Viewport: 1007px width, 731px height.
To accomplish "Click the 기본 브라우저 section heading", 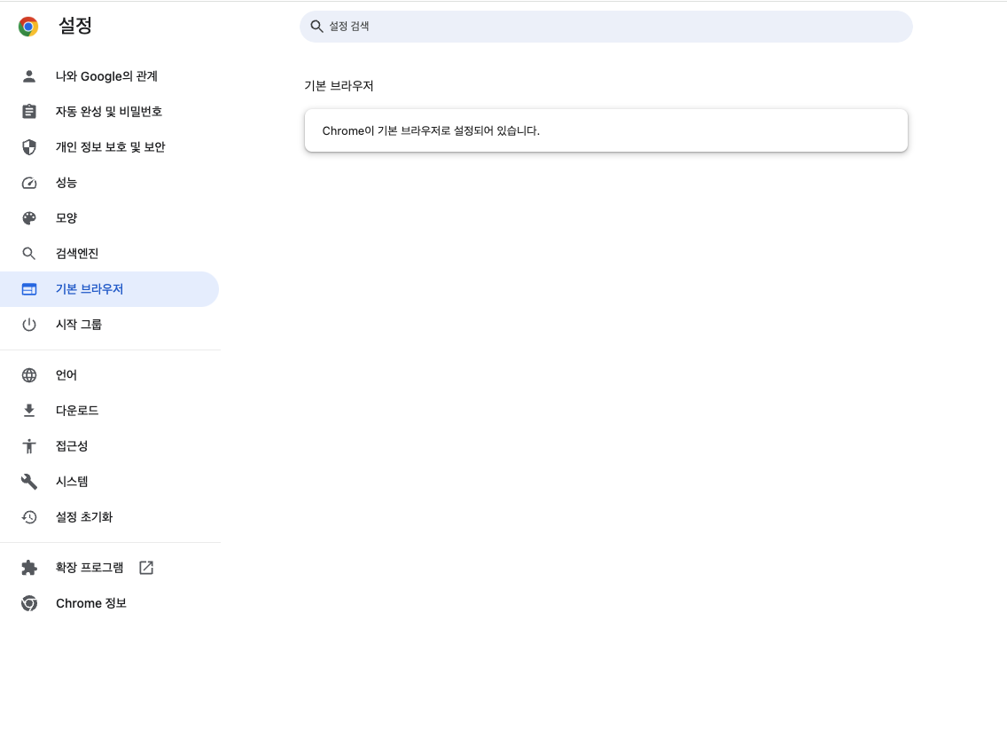I will coord(339,85).
